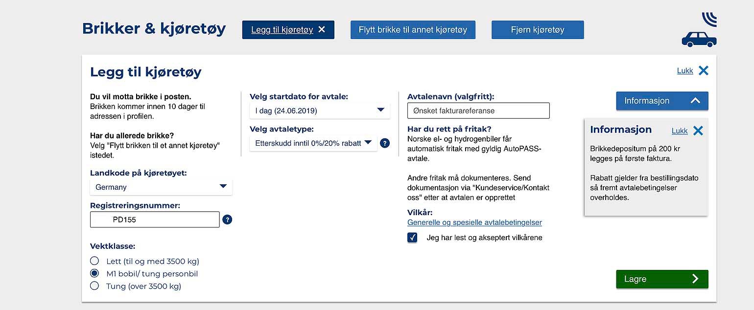754x310 pixels.
Task: Click help icon beside Registreringsnummer field
Action: [227, 220]
